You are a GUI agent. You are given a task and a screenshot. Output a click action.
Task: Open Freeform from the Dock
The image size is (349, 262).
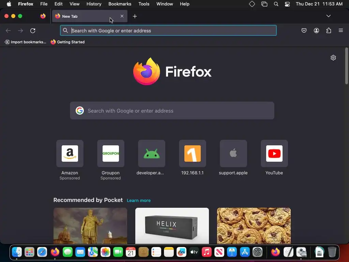pos(181,252)
